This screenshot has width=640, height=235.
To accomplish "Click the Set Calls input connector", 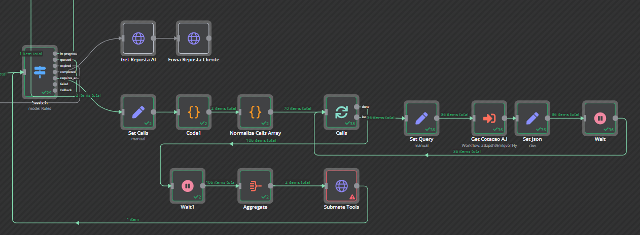I will coord(122,112).
